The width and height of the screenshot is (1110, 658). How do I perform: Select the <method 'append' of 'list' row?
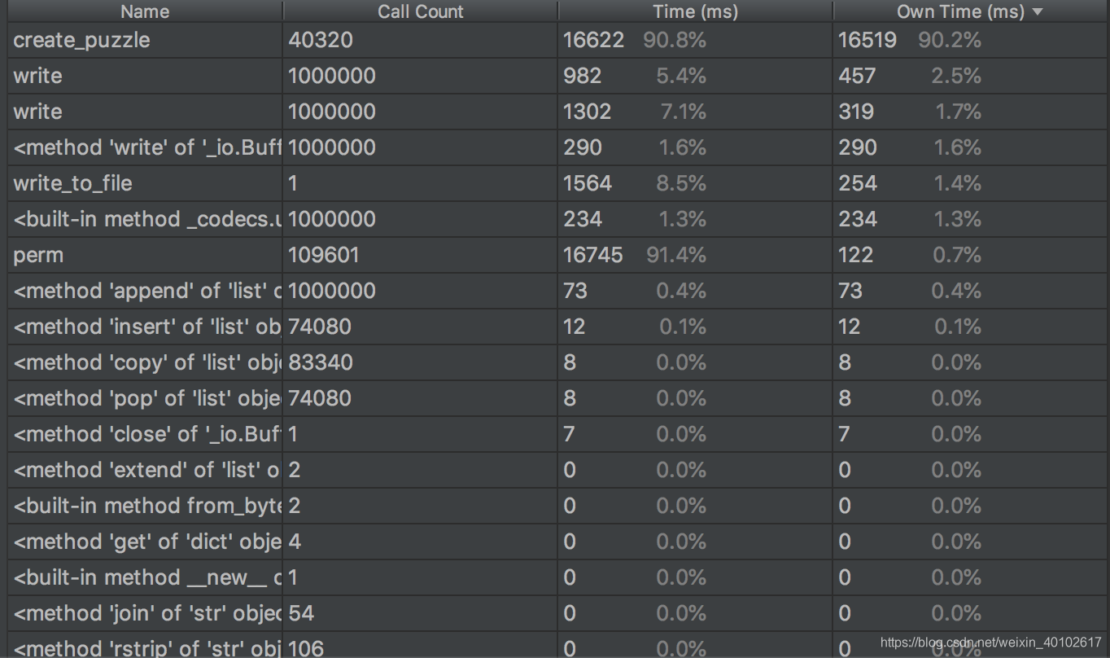pos(557,291)
